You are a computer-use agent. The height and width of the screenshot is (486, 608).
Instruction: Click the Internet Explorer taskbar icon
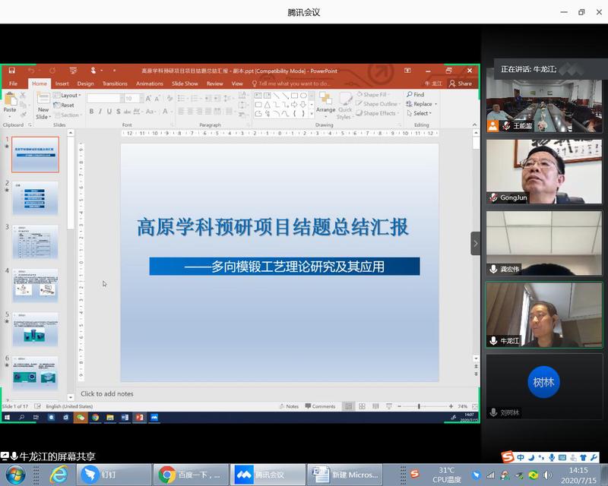pyautogui.click(x=59, y=475)
